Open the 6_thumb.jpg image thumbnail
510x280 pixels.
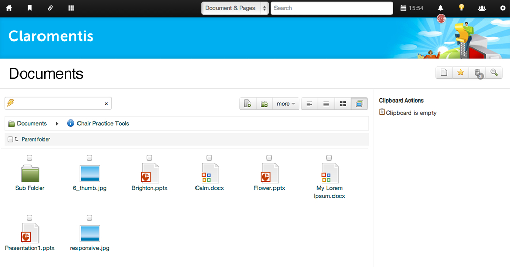click(x=90, y=173)
